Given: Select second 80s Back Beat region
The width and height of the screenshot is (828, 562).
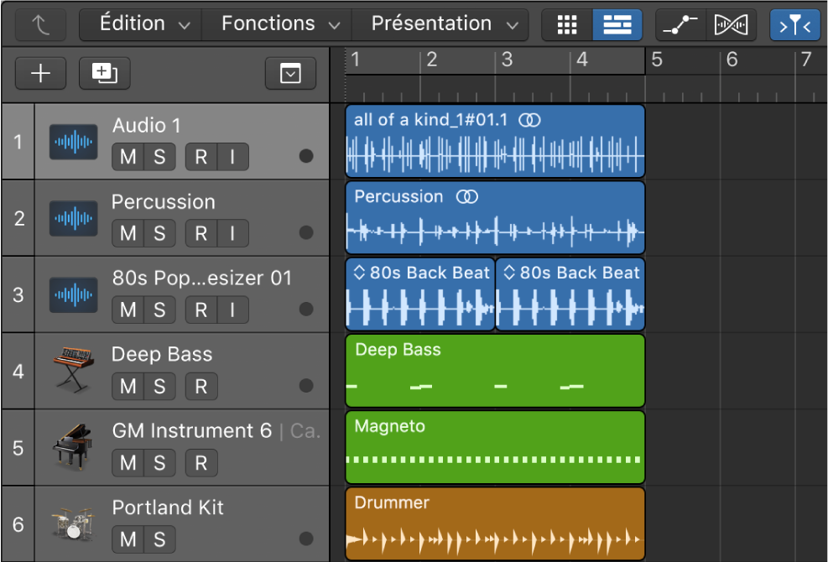Looking at the screenshot, I should [570, 294].
